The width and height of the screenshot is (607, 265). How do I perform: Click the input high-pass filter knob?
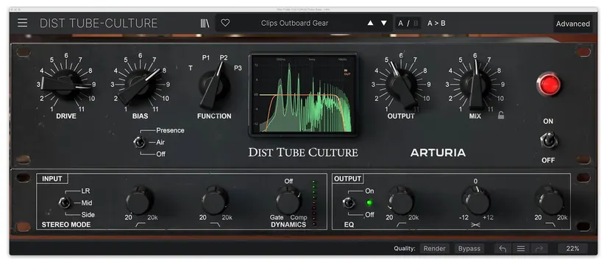click(x=139, y=201)
